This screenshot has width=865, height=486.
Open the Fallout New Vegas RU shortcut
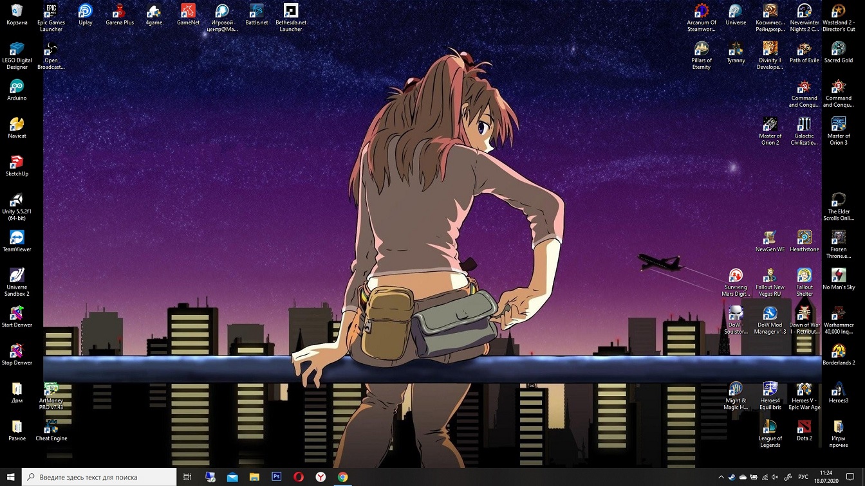point(770,283)
